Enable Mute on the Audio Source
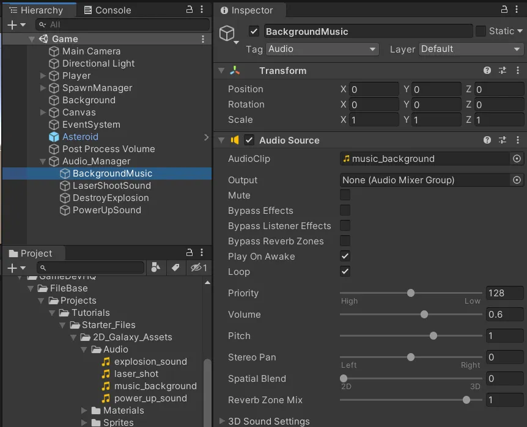The height and width of the screenshot is (427, 527). pyautogui.click(x=345, y=195)
